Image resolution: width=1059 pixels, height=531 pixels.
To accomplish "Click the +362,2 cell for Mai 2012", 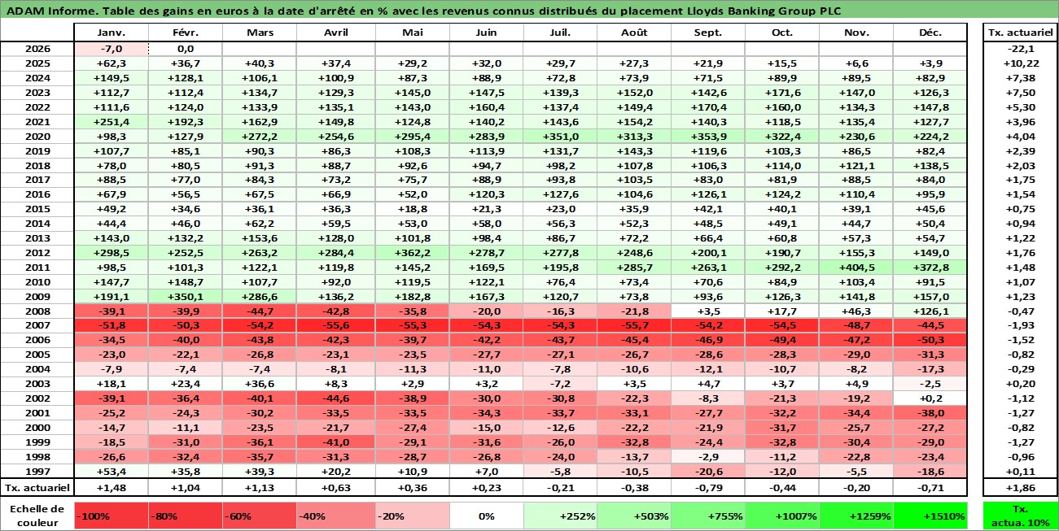I will pyautogui.click(x=412, y=254).
